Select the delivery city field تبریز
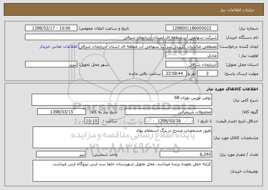The height and width of the screenshot is (190, 268). pyautogui.click(x=51, y=64)
